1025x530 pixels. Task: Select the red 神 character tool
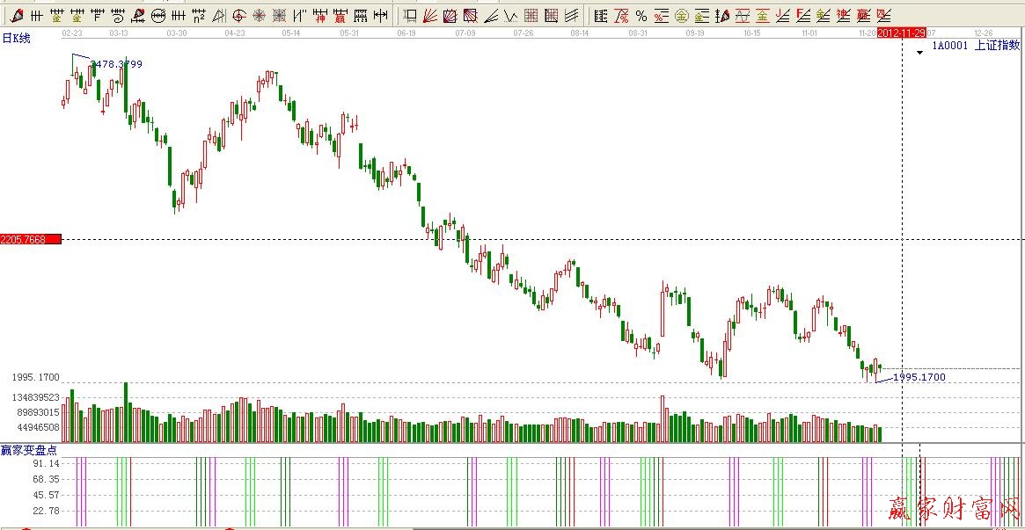coord(319,15)
